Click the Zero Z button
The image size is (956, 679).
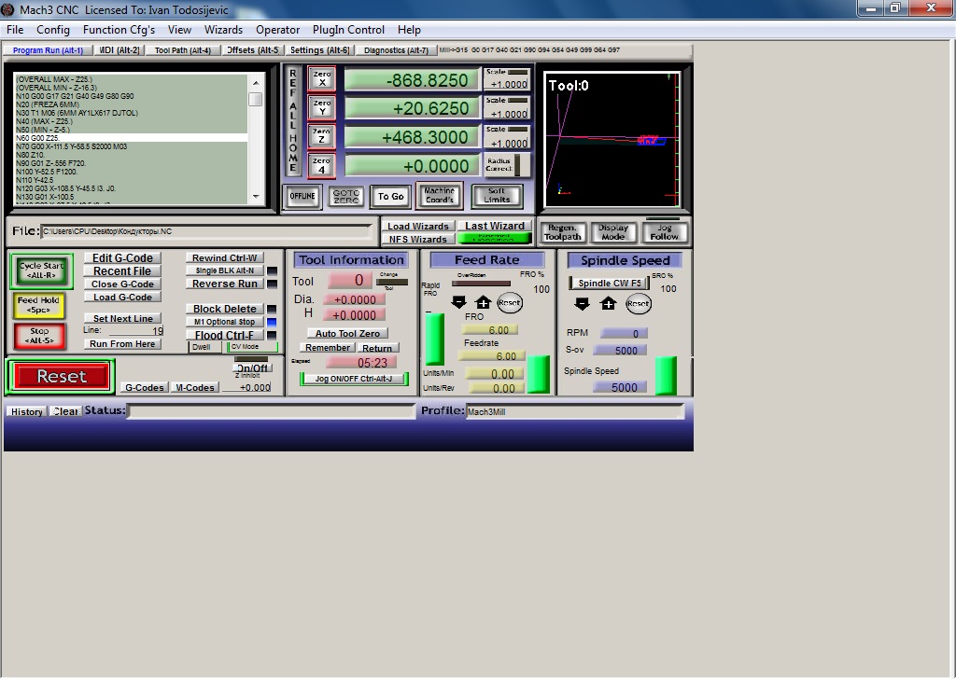point(322,136)
